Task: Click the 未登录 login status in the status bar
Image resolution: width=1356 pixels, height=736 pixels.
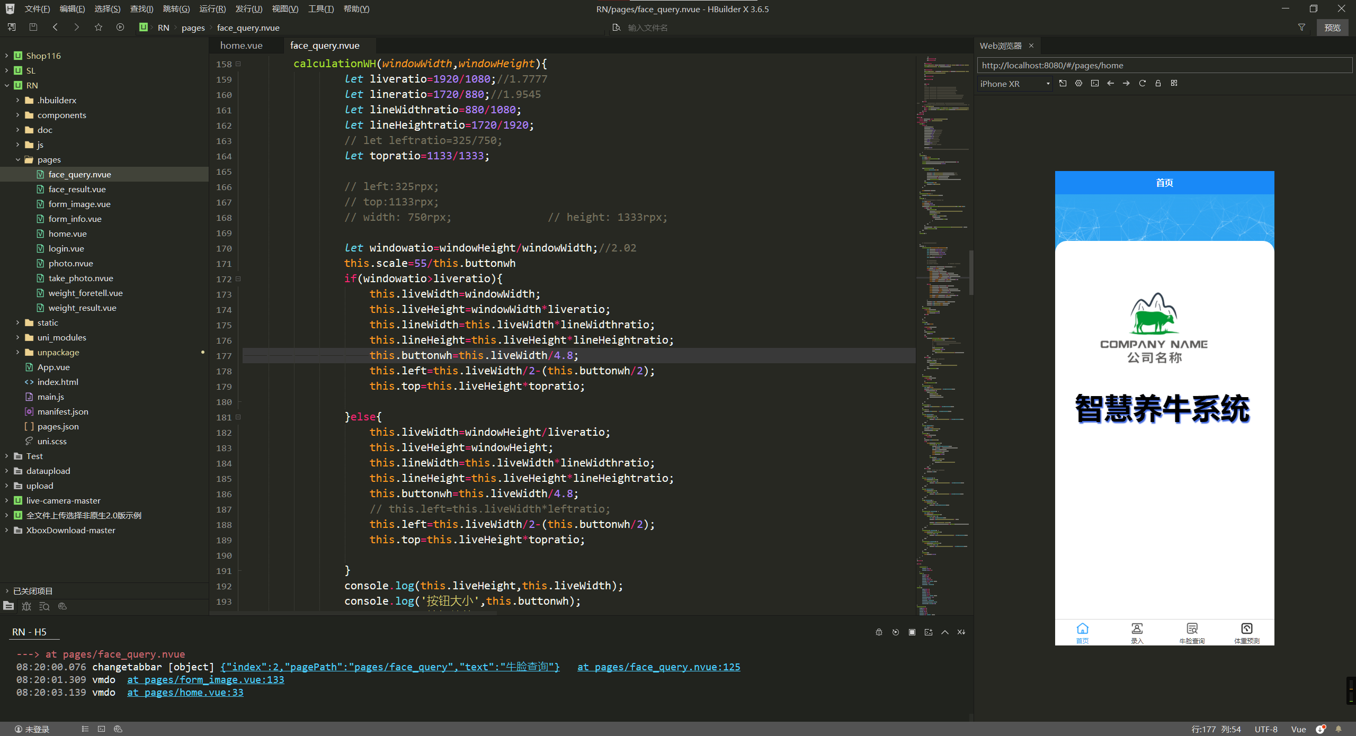Action: coord(32,729)
